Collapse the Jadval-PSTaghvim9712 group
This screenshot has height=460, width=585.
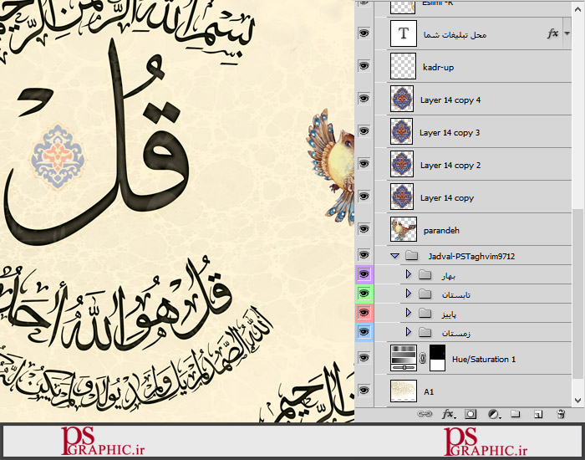[394, 256]
